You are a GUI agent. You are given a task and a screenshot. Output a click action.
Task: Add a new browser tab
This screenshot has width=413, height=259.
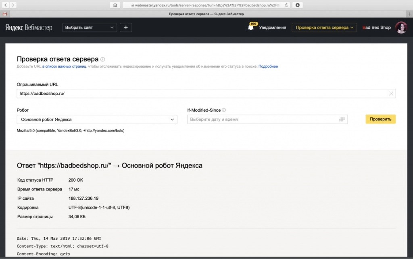409,14
